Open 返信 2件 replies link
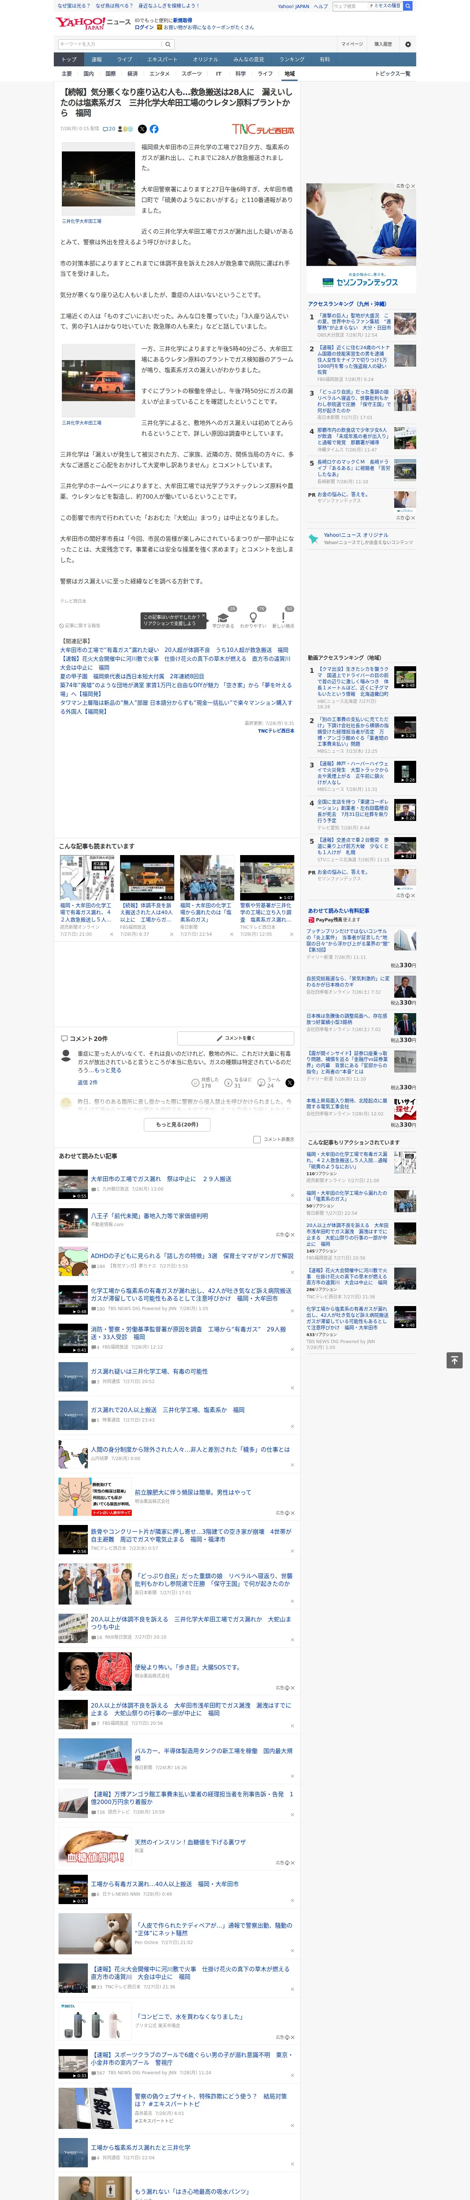Screen dimensions: 470x2200 (x=87, y=1082)
